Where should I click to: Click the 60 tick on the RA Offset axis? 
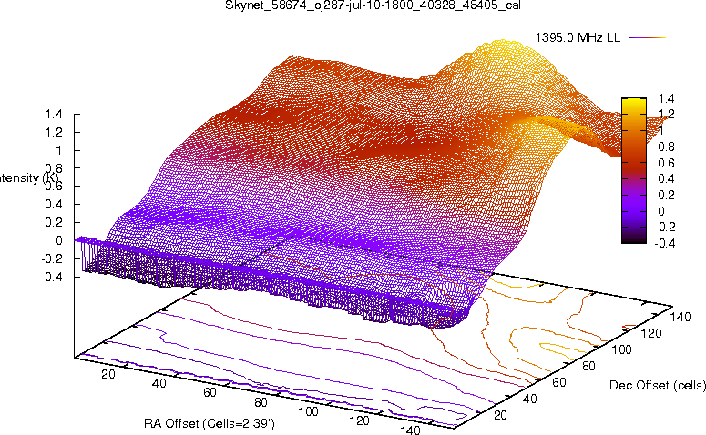[x=210, y=392]
